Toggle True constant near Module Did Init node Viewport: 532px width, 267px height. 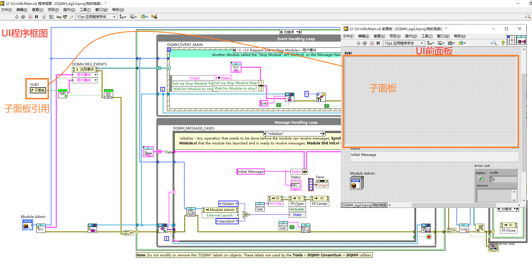click(x=292, y=227)
